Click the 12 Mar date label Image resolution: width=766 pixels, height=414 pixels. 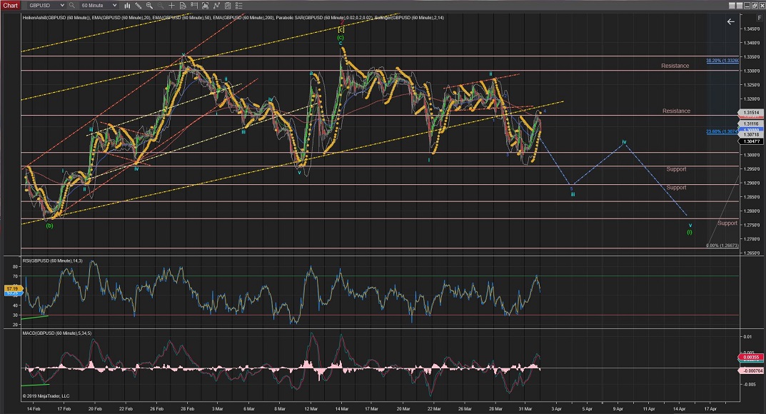(311, 408)
